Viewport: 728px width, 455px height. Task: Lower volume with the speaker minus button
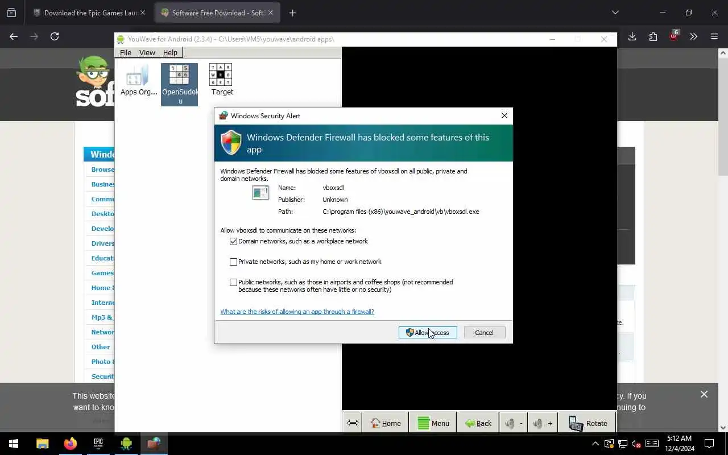coord(513,423)
